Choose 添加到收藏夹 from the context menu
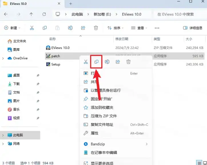Viewport: 207px width, 165px height. point(116,107)
